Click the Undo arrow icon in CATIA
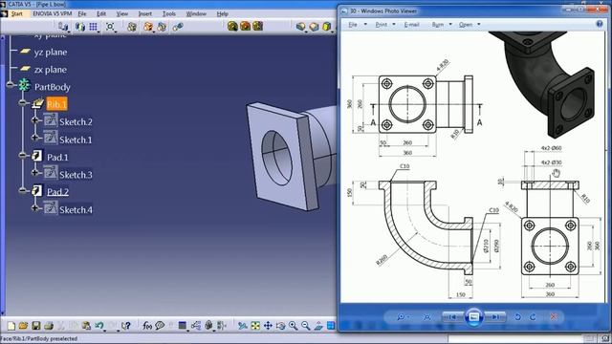This screenshot has height=344, width=612. click(x=99, y=326)
